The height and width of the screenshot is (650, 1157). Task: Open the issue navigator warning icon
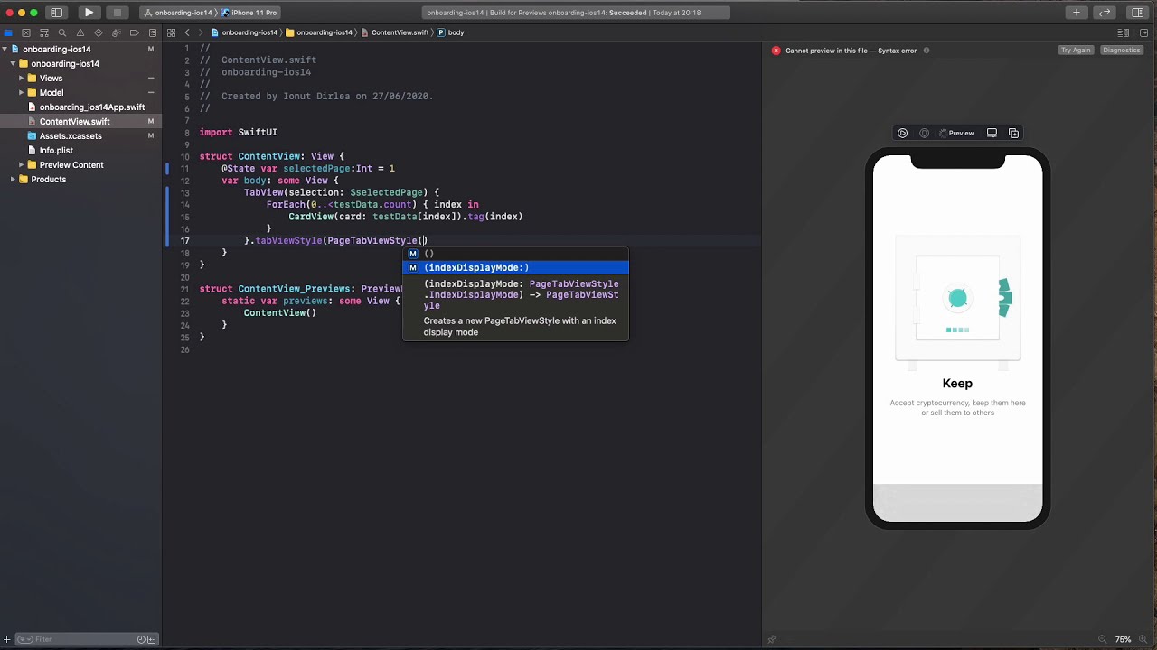[x=80, y=32]
